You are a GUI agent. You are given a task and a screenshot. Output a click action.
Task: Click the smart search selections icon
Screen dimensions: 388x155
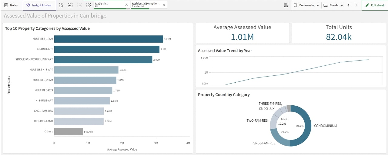point(61,5)
